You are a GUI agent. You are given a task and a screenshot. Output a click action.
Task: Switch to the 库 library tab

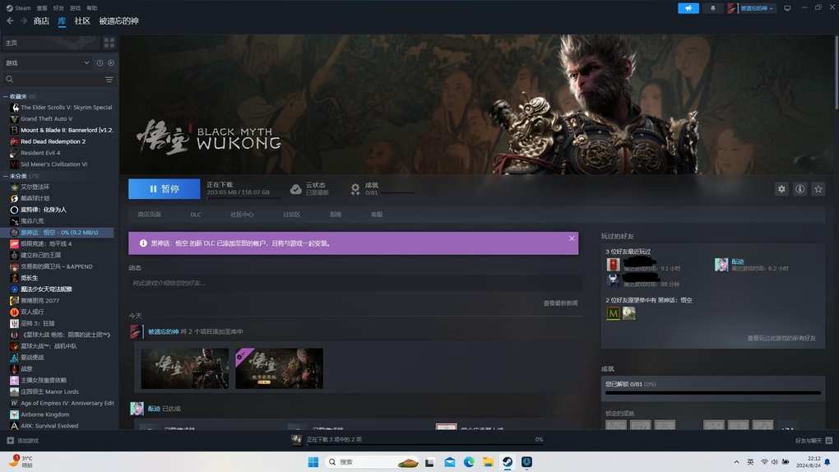[62, 21]
